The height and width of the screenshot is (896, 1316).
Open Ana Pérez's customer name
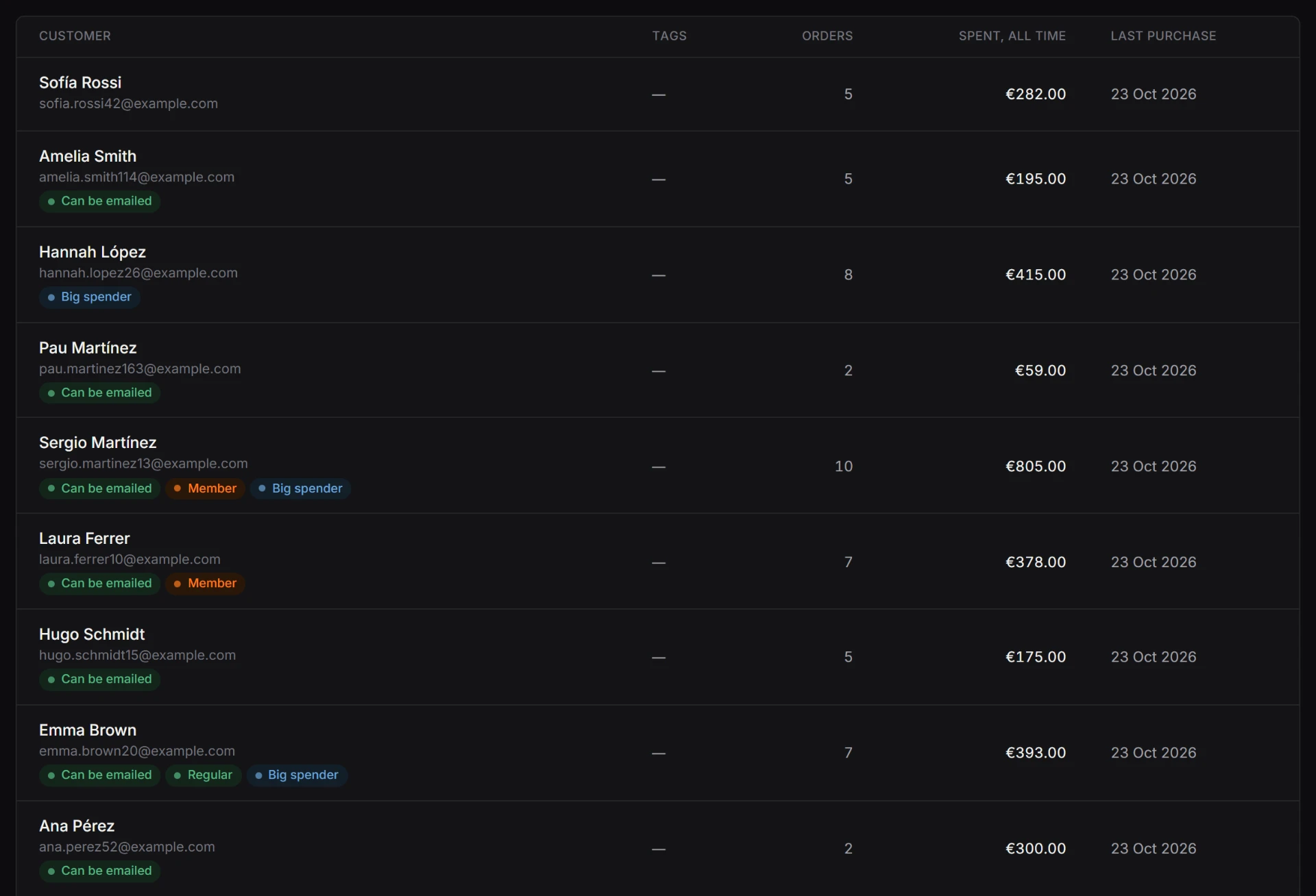click(77, 826)
